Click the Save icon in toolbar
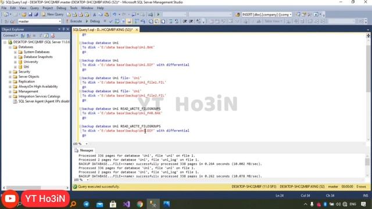 [30, 15]
